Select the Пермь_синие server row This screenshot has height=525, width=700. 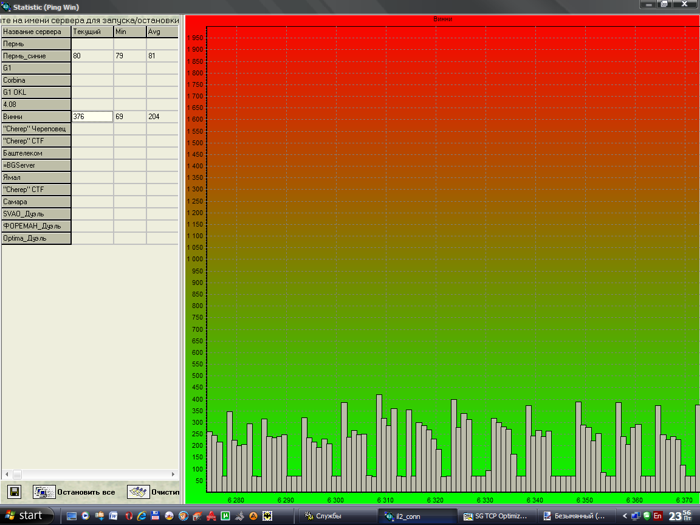[x=36, y=56]
